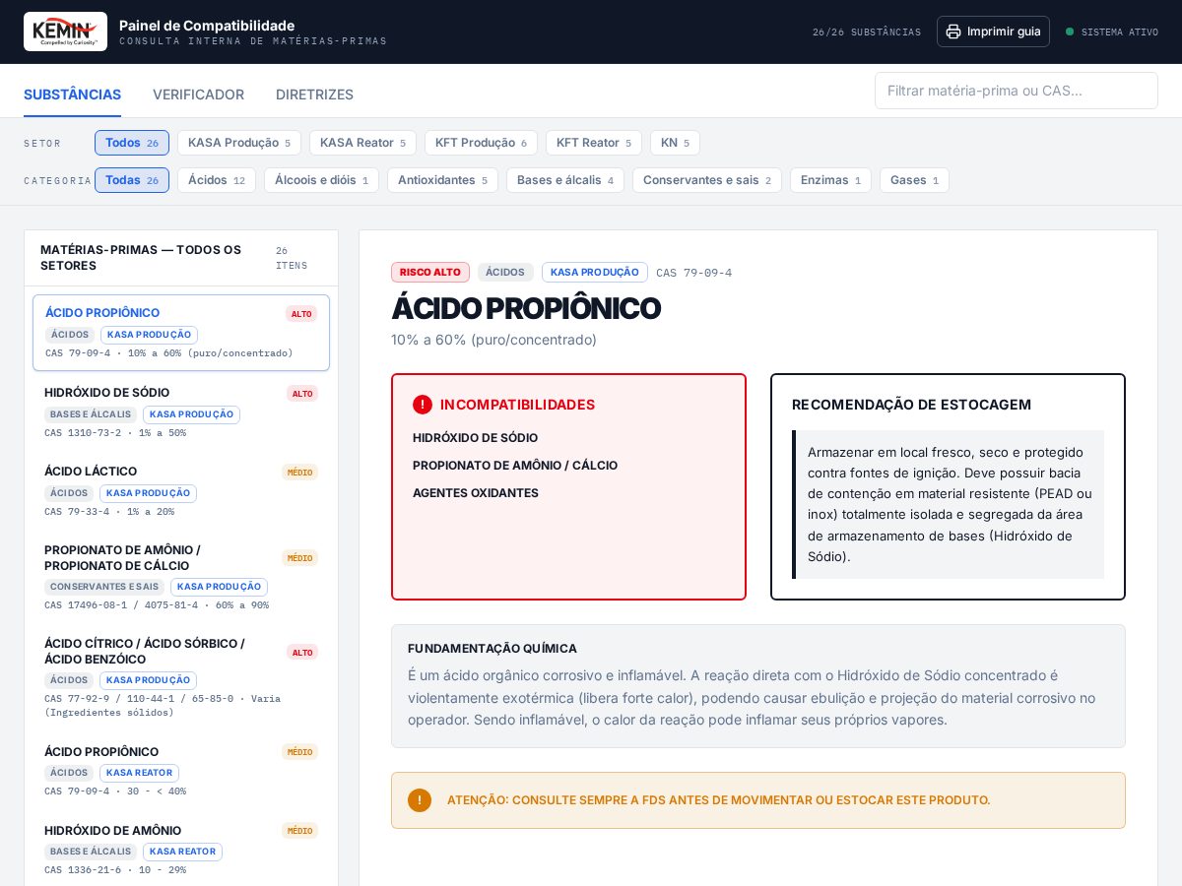Click incompatibility Propionato de Amônio / Cálcio
Screen dimensions: 1182x886
(x=515, y=466)
